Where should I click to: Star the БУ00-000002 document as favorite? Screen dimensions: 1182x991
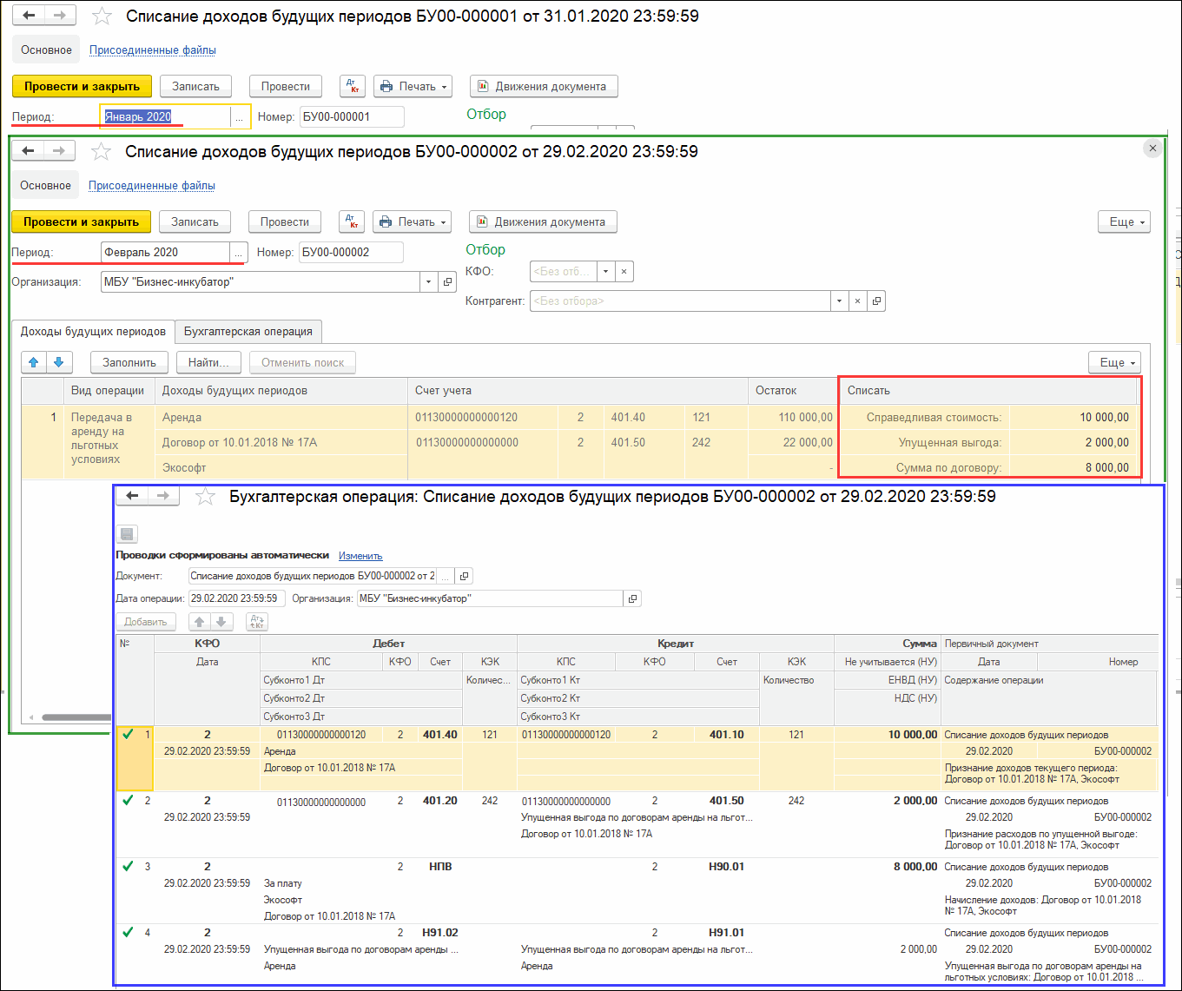tap(101, 151)
